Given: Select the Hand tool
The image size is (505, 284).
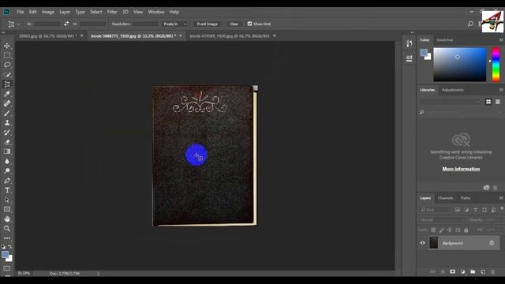Looking at the screenshot, I should [x=7, y=219].
